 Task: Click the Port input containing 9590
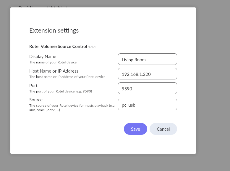[x=148, y=88]
